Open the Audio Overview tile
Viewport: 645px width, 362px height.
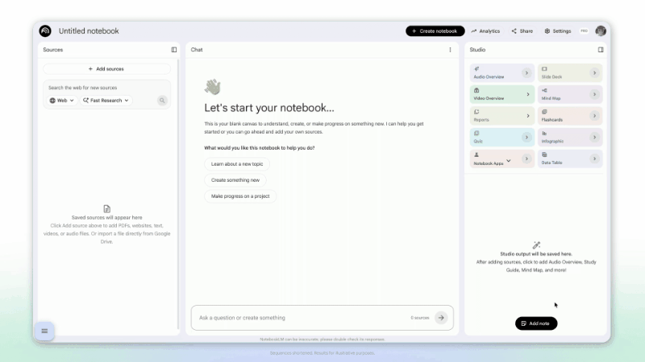tap(501, 73)
